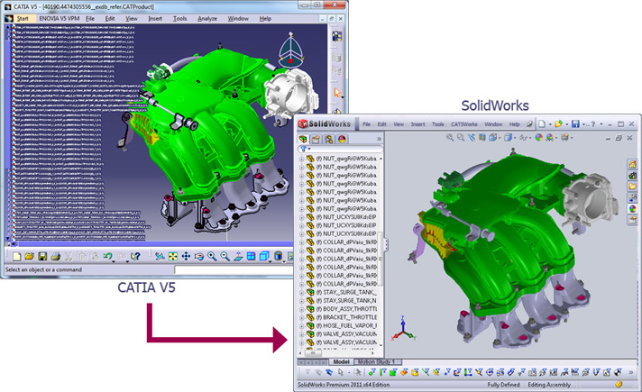
Task: Click the tree filter funnel icon
Action: (303, 150)
